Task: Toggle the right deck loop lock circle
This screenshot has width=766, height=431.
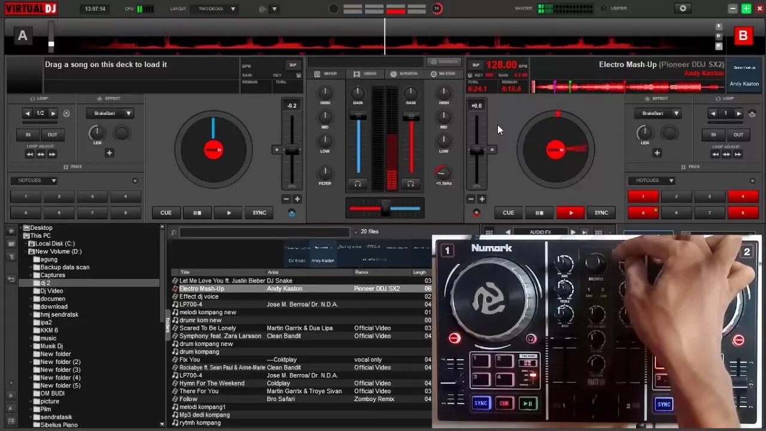Action: 752,113
